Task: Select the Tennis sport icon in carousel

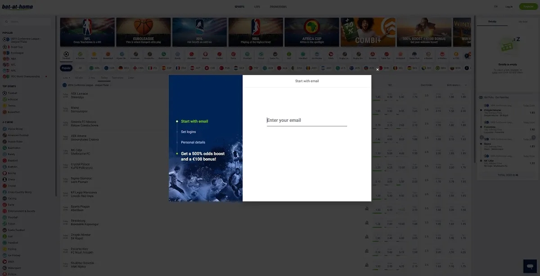Action: (x=94, y=55)
